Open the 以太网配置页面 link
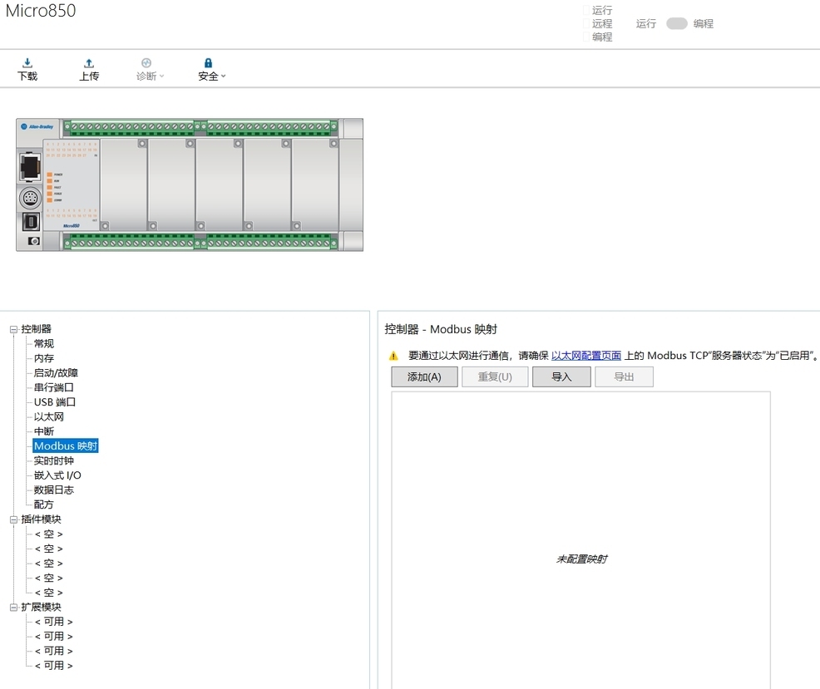This screenshot has width=820, height=689. (x=586, y=356)
